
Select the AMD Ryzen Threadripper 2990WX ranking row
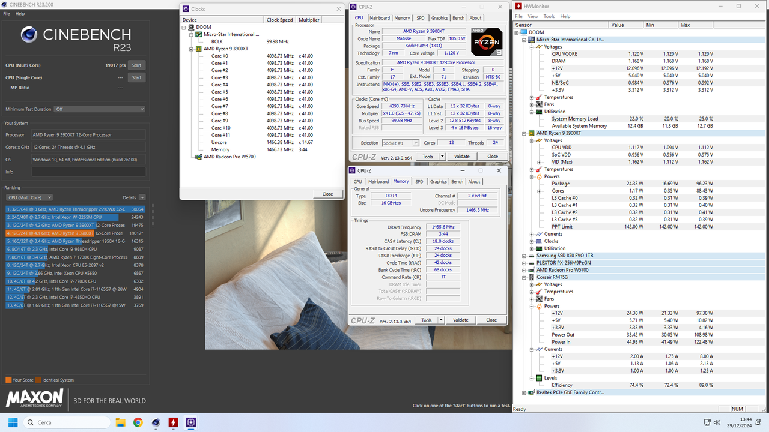[x=75, y=209]
